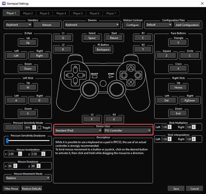Adjust the Mouse Deadzone x spinner
Viewport: 206px width, 194px height.
click(x=13, y=166)
